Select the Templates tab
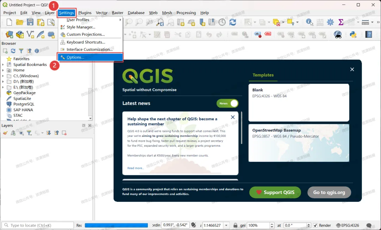 (263, 75)
